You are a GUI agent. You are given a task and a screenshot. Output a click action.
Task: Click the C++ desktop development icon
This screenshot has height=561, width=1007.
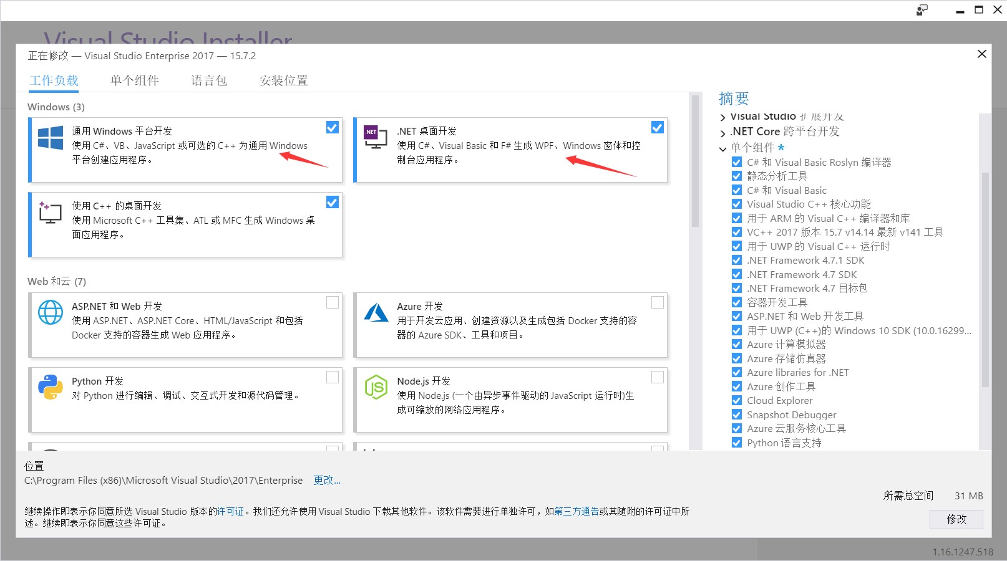tap(51, 213)
